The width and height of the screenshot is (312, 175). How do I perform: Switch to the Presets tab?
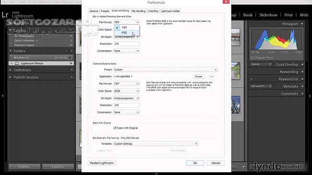pos(105,11)
